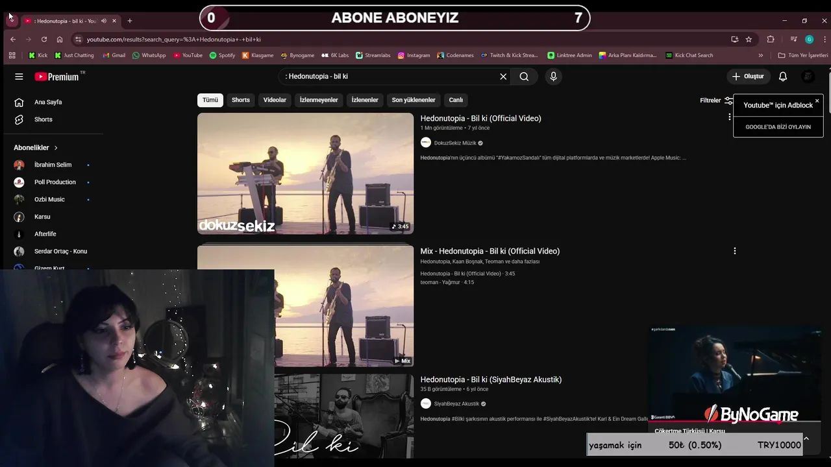Clear the search query with X
The image size is (831, 467).
(x=503, y=77)
